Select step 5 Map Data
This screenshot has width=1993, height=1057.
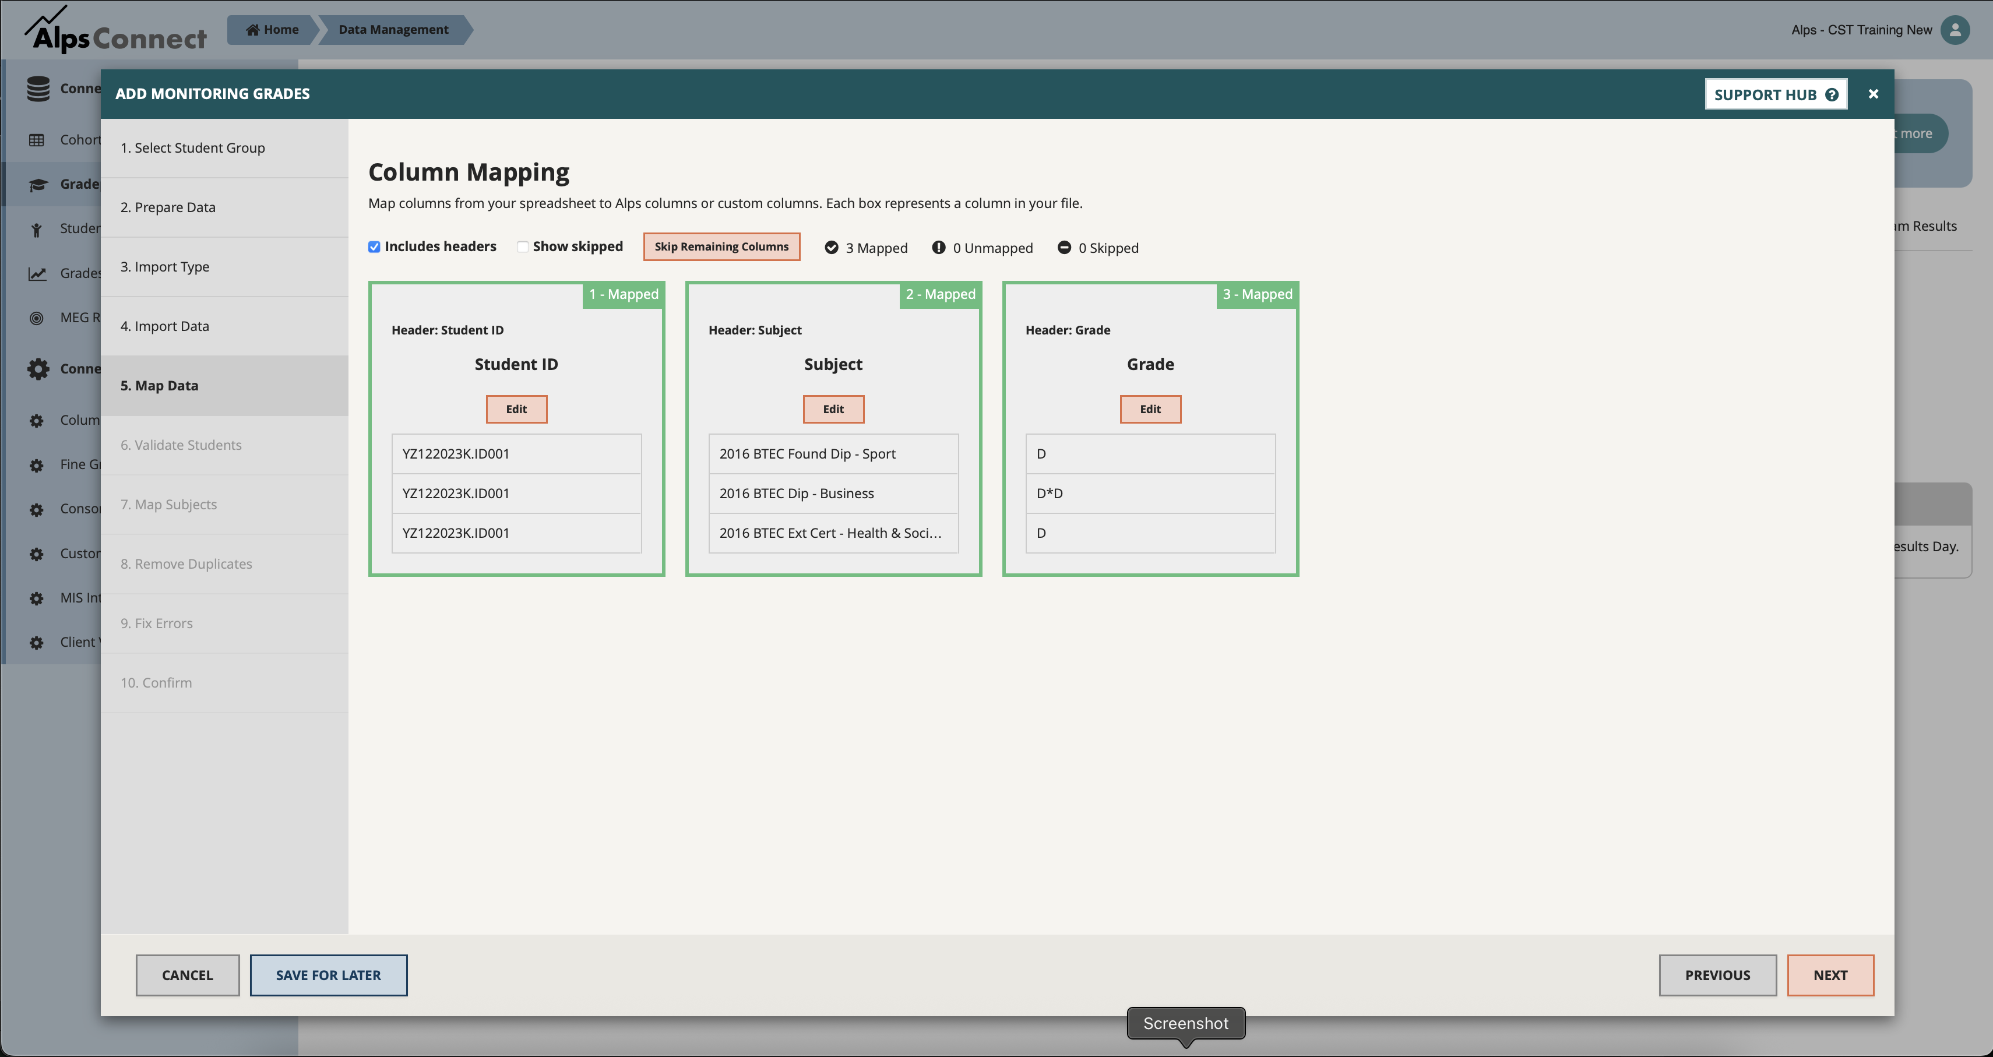224,385
